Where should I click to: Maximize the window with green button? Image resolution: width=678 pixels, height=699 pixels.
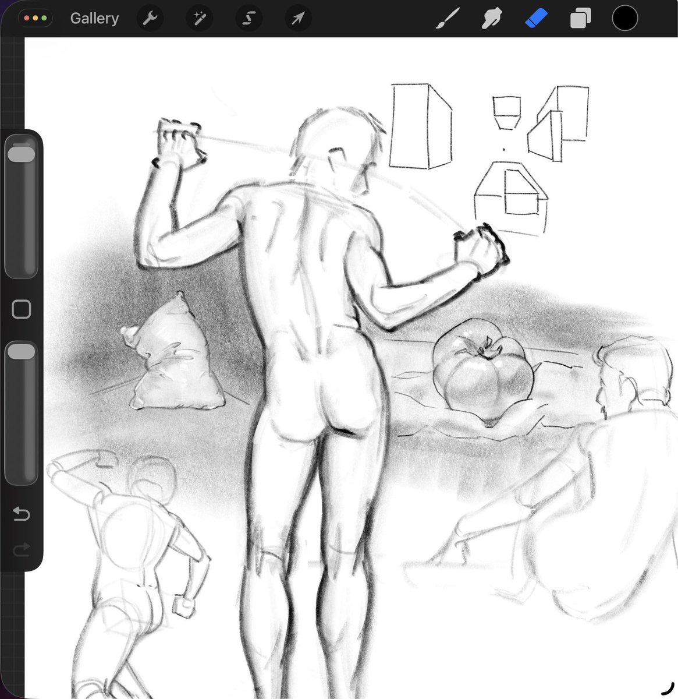pos(44,18)
